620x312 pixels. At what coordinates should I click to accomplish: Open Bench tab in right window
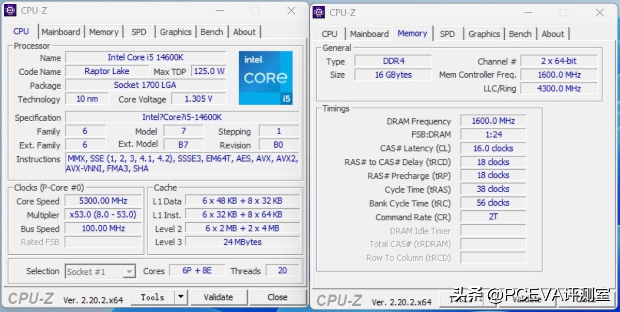click(520, 34)
